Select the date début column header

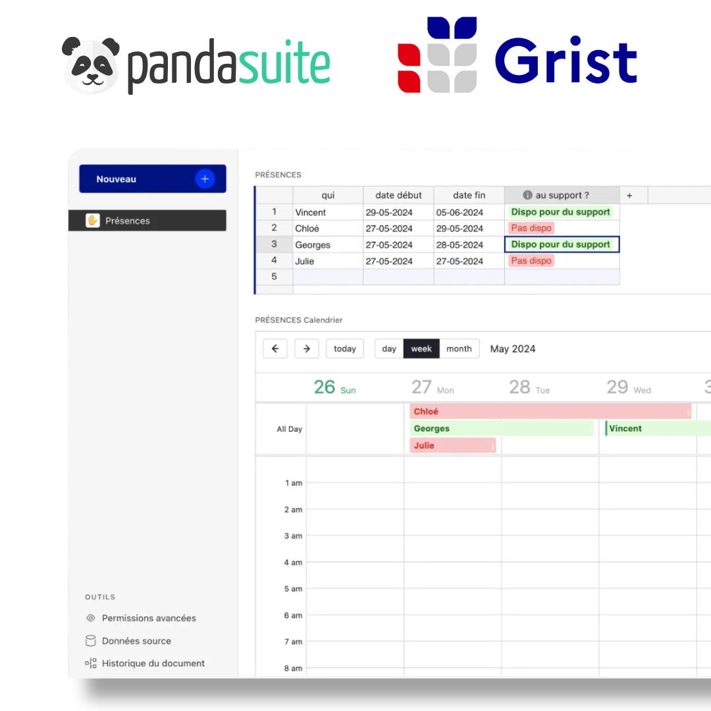pos(398,196)
